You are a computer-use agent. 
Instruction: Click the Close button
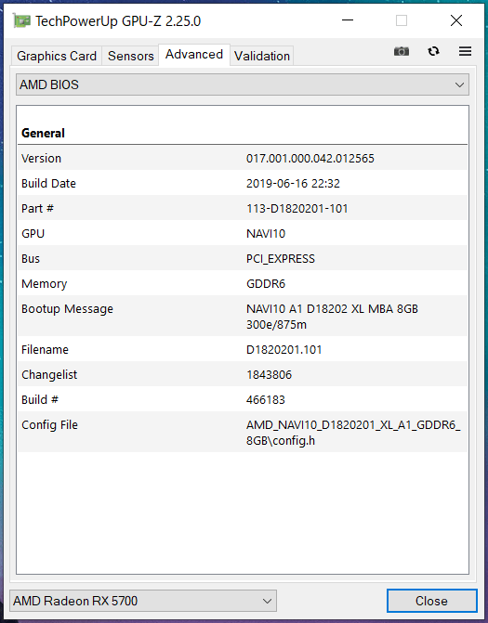(x=431, y=601)
